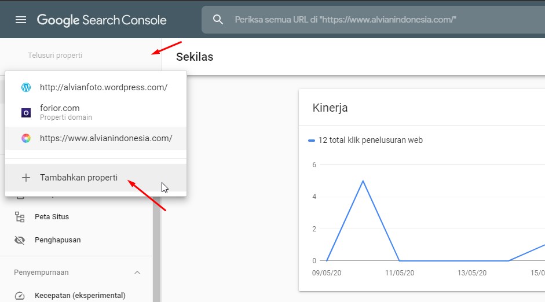
Task: Select the alvianfoto.wordpress.com property
Action: [x=96, y=87]
